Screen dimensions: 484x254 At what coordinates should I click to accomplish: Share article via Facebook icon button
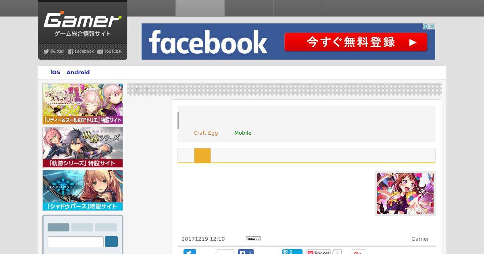pos(246,252)
